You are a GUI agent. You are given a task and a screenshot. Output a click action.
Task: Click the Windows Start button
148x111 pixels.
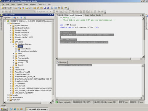(x=4, y=109)
